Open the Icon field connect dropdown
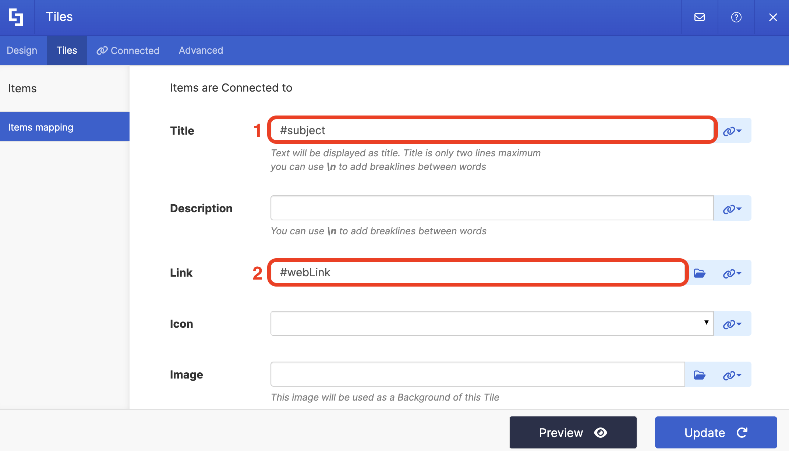The image size is (789, 451). [732, 324]
